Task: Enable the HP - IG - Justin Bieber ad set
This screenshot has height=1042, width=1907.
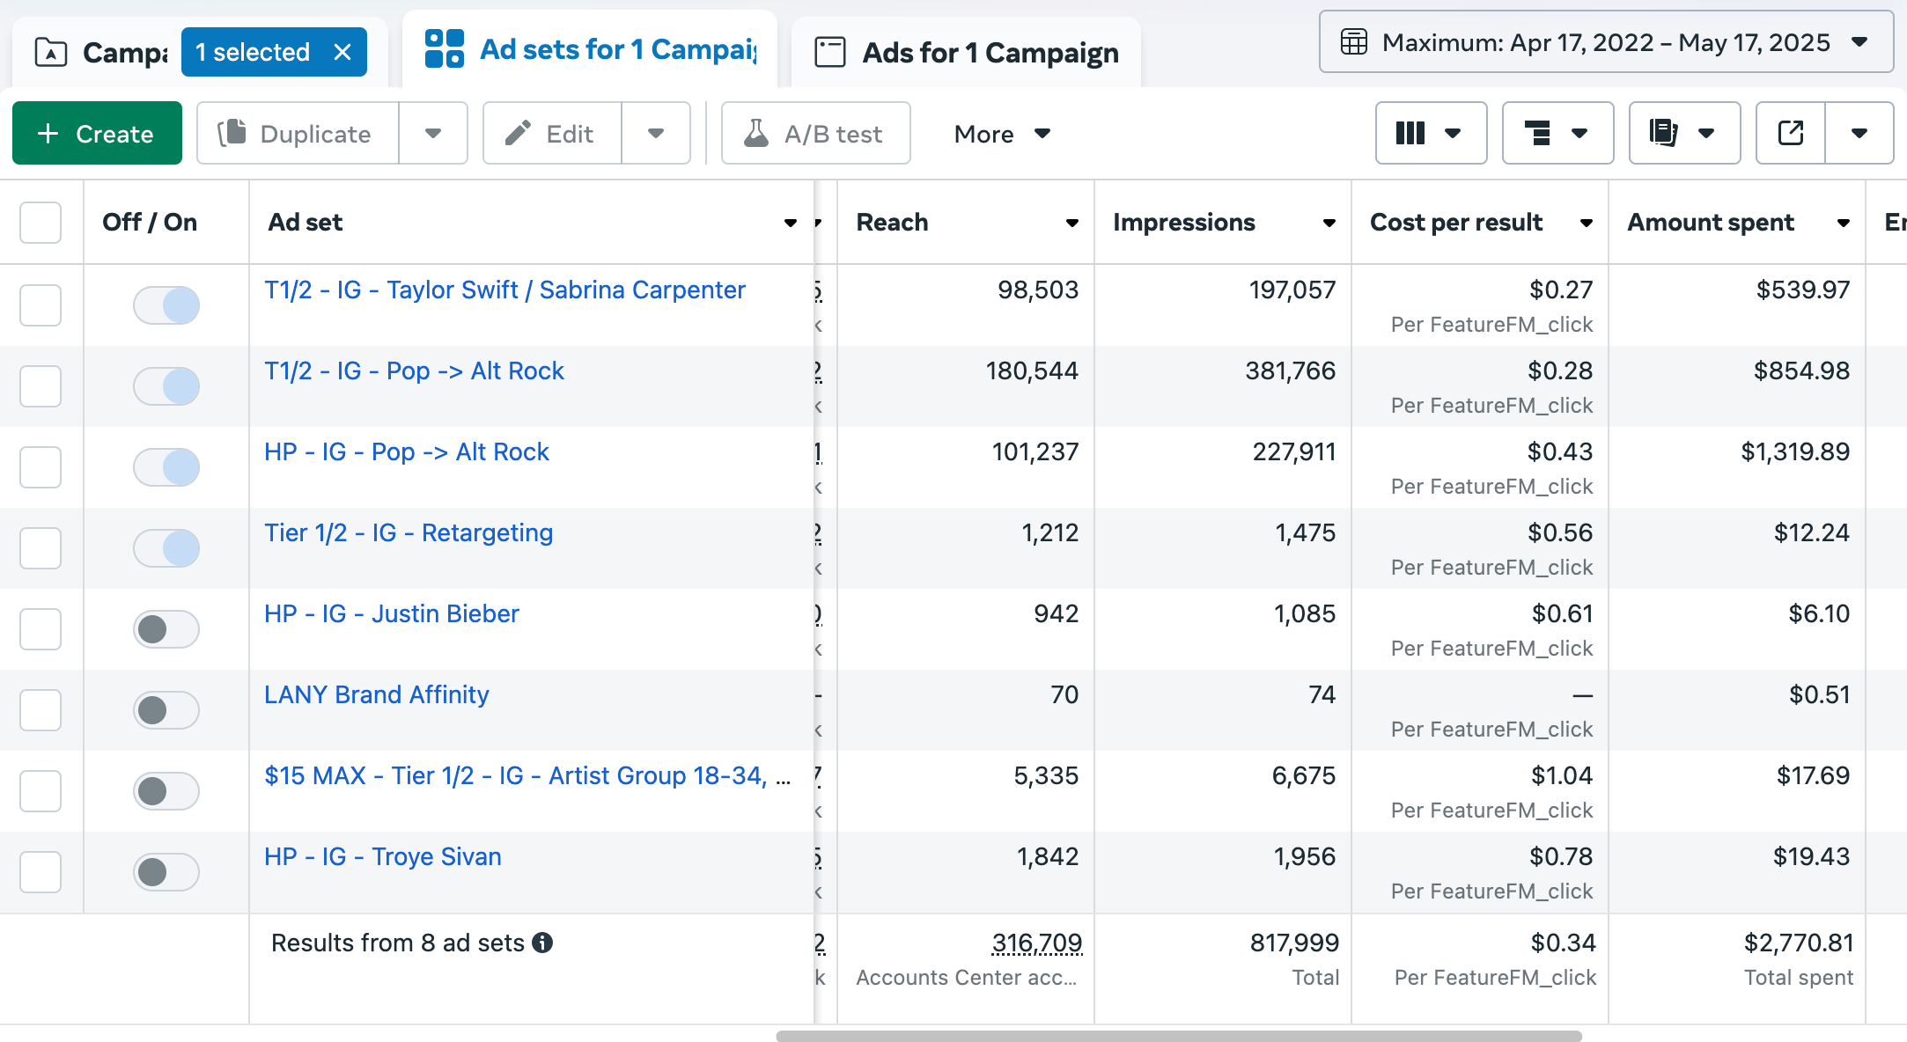Action: (x=166, y=629)
